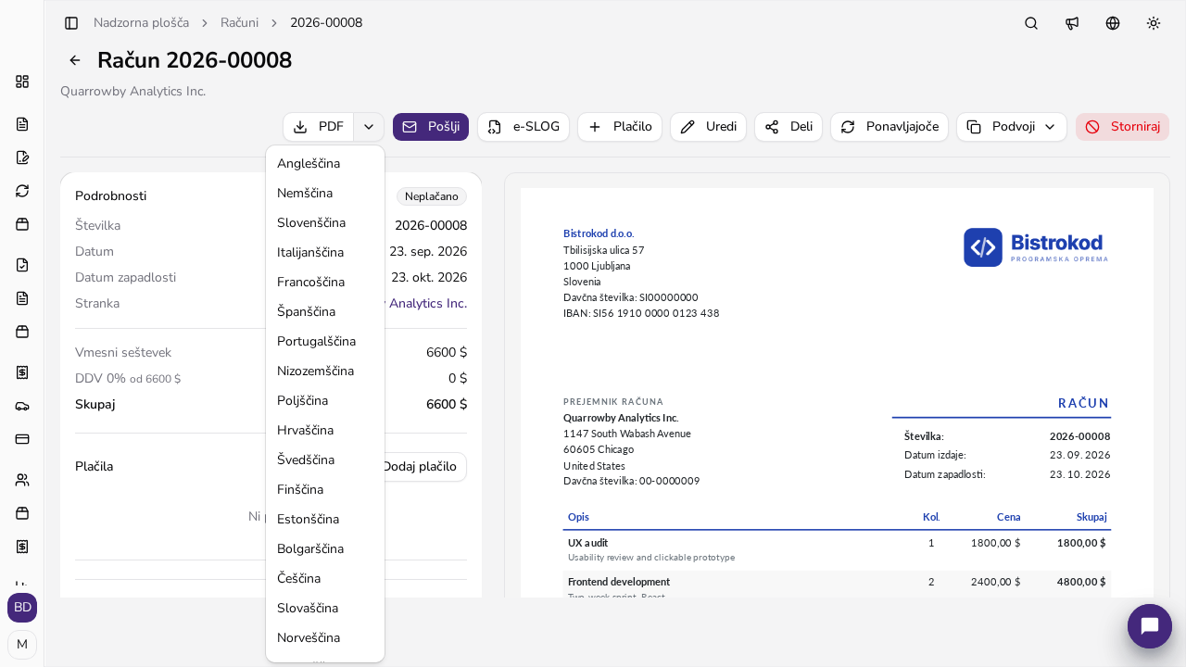Choose Češčina from the PDF menu

tap(325, 579)
